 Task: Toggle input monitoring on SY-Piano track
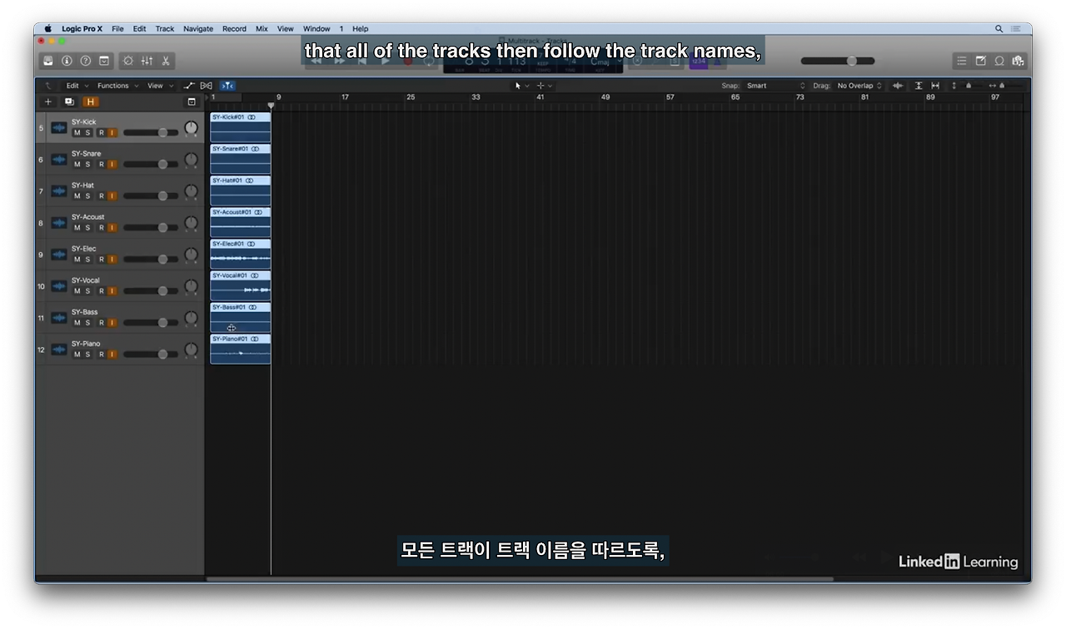point(112,354)
